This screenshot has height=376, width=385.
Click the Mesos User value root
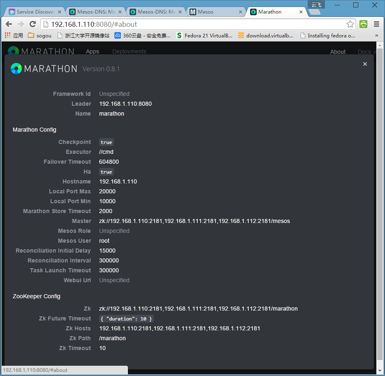(104, 241)
